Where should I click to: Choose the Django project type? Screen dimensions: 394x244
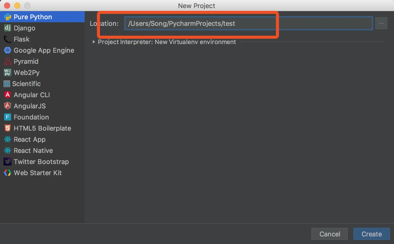click(42, 28)
